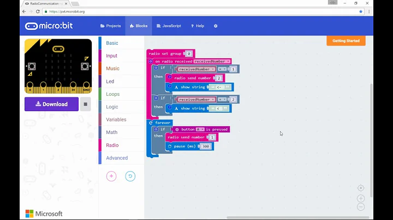393x220 pixels.
Task: Click the micro:bit logo
Action: [49, 26]
